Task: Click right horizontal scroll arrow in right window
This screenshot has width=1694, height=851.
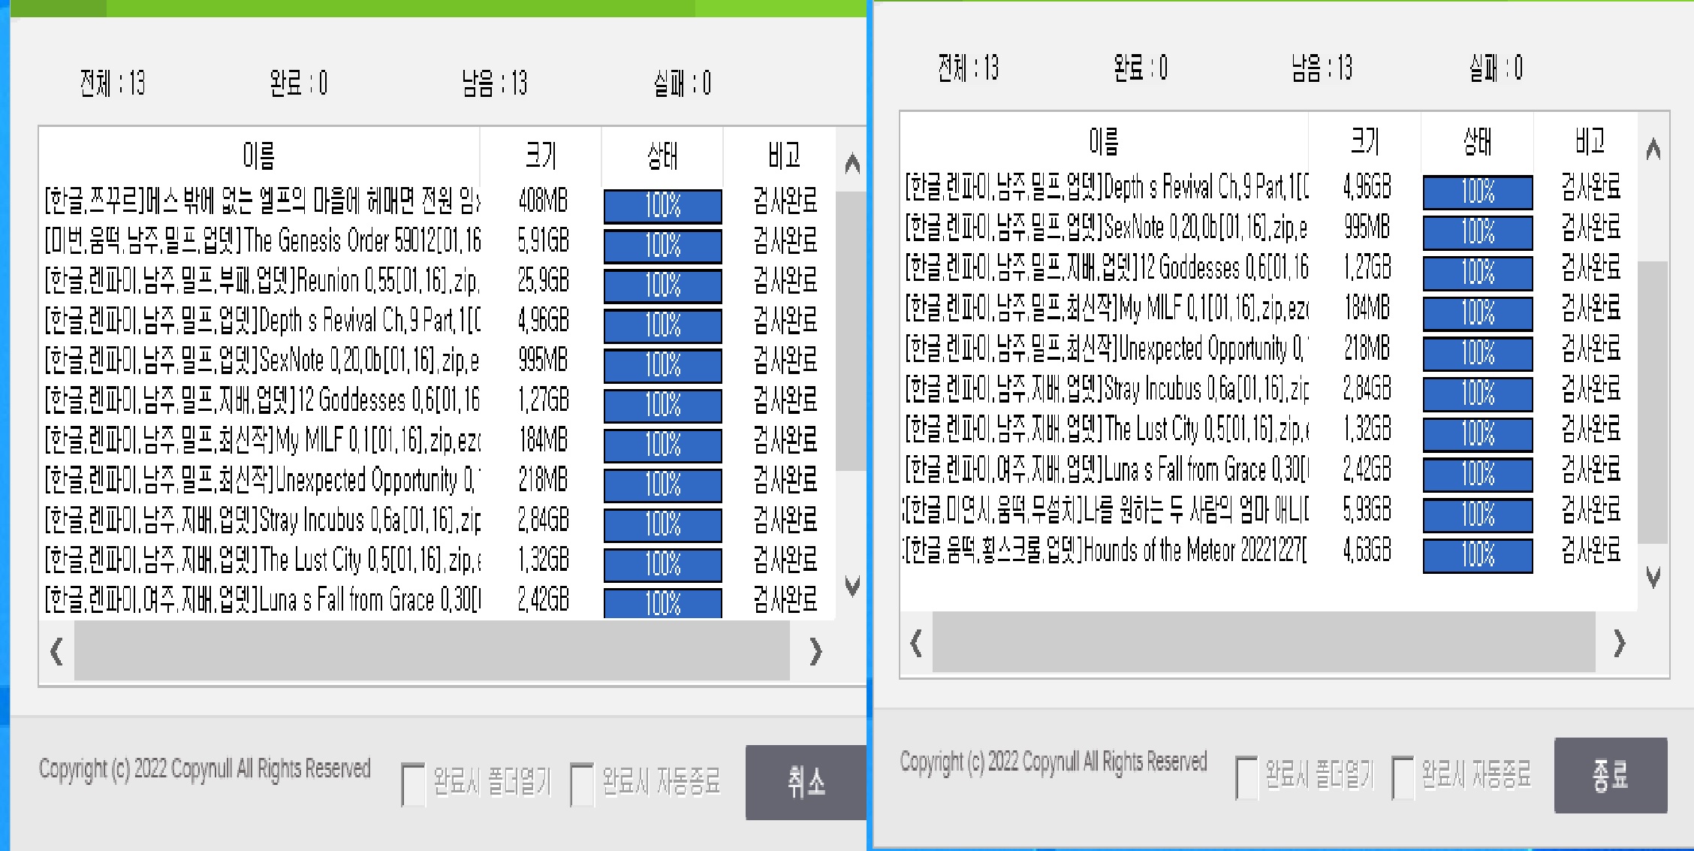Action: [x=1619, y=644]
